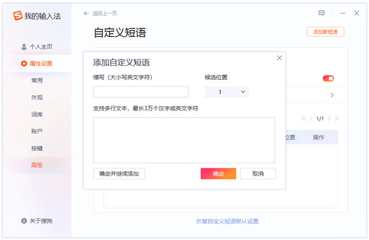Screen dimensions: 369x240
Task: Click 恢复自定义短语默认设置 link
Action: tap(228, 221)
